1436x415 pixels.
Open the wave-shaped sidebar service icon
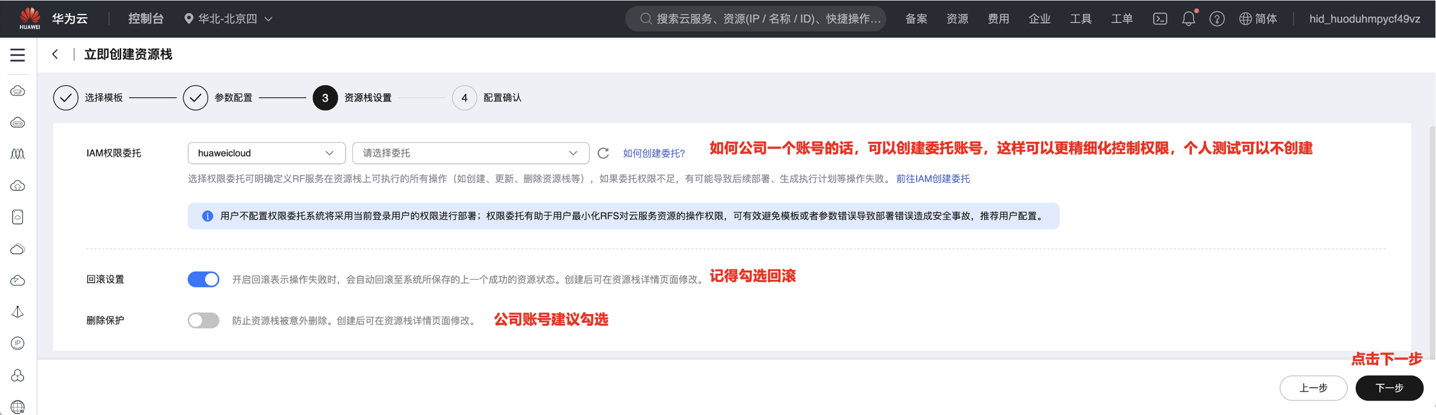[18, 154]
